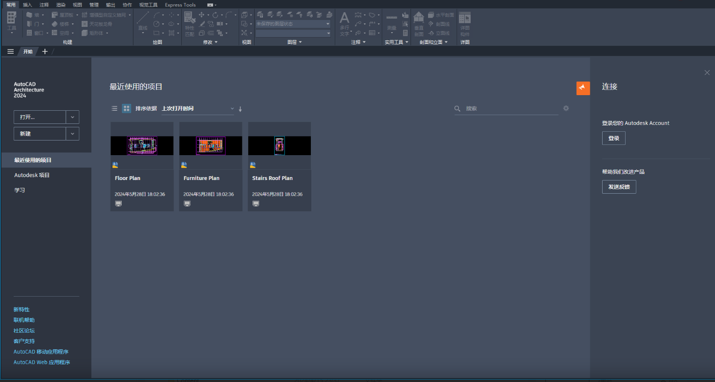The width and height of the screenshot is (715, 382).
Task: Select the 门 (Door) tool icon
Action: coord(29,24)
